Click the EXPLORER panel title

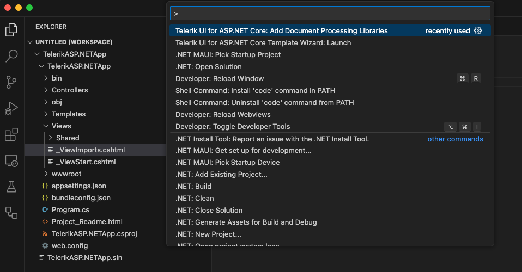(51, 27)
